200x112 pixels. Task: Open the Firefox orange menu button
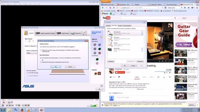coord(106,1)
